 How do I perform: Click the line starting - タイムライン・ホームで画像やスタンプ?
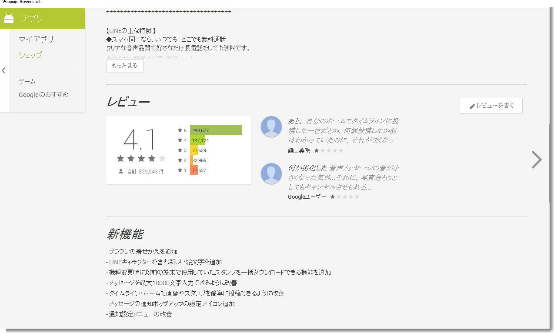coord(195,293)
